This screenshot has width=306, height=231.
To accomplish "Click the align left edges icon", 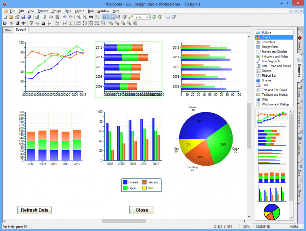I will click(x=5, y=23).
